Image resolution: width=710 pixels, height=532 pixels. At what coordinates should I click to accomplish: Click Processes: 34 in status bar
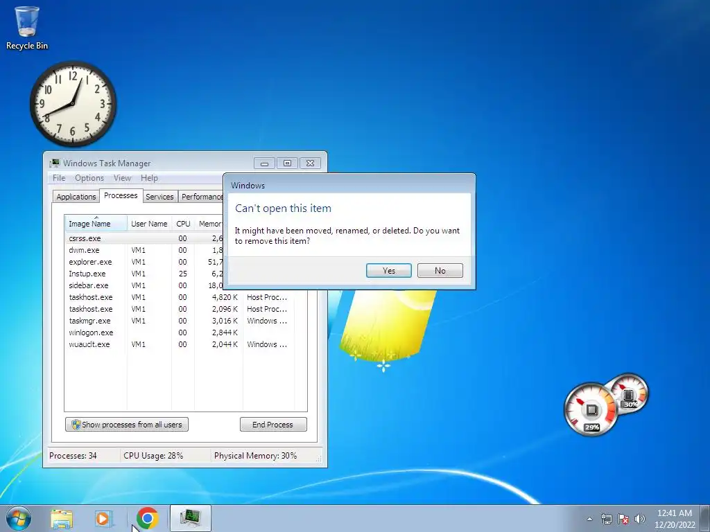[73, 456]
